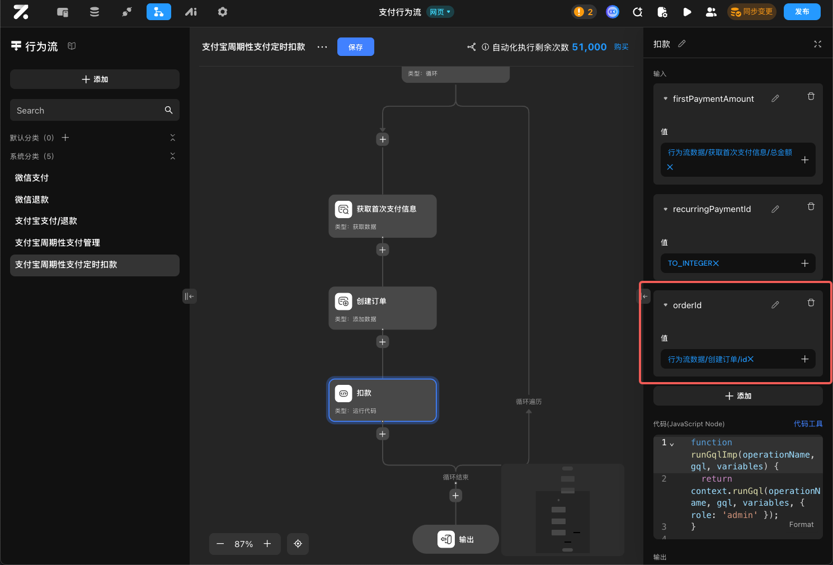Click the preview play icon
Image resolution: width=833 pixels, height=565 pixels.
(687, 12)
